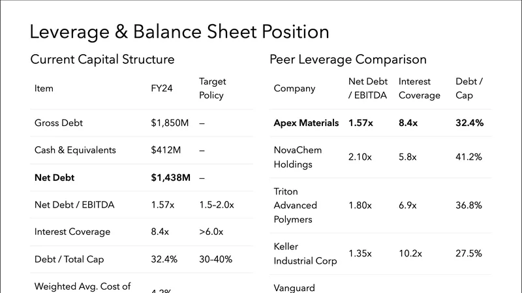Viewport: 522px width, 293px height.
Task: Click the 'Apex Materials' company name
Action: point(306,123)
